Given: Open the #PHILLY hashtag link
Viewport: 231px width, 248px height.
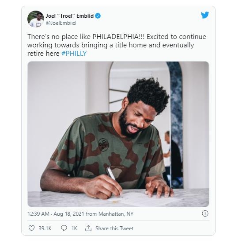Looking at the screenshot, I should (74, 54).
